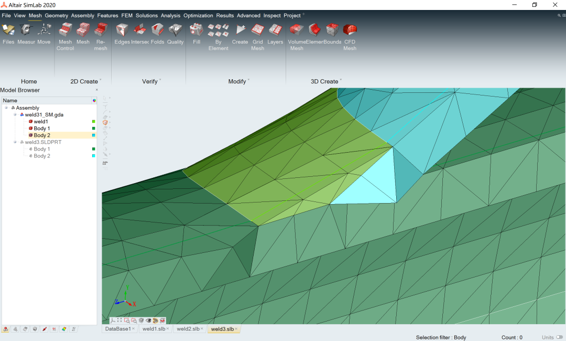
Task: Click the Edge selection filter icon
Action: click(105, 112)
